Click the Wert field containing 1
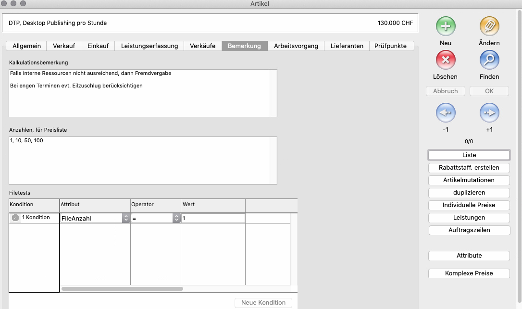This screenshot has height=309, width=522. click(x=213, y=218)
